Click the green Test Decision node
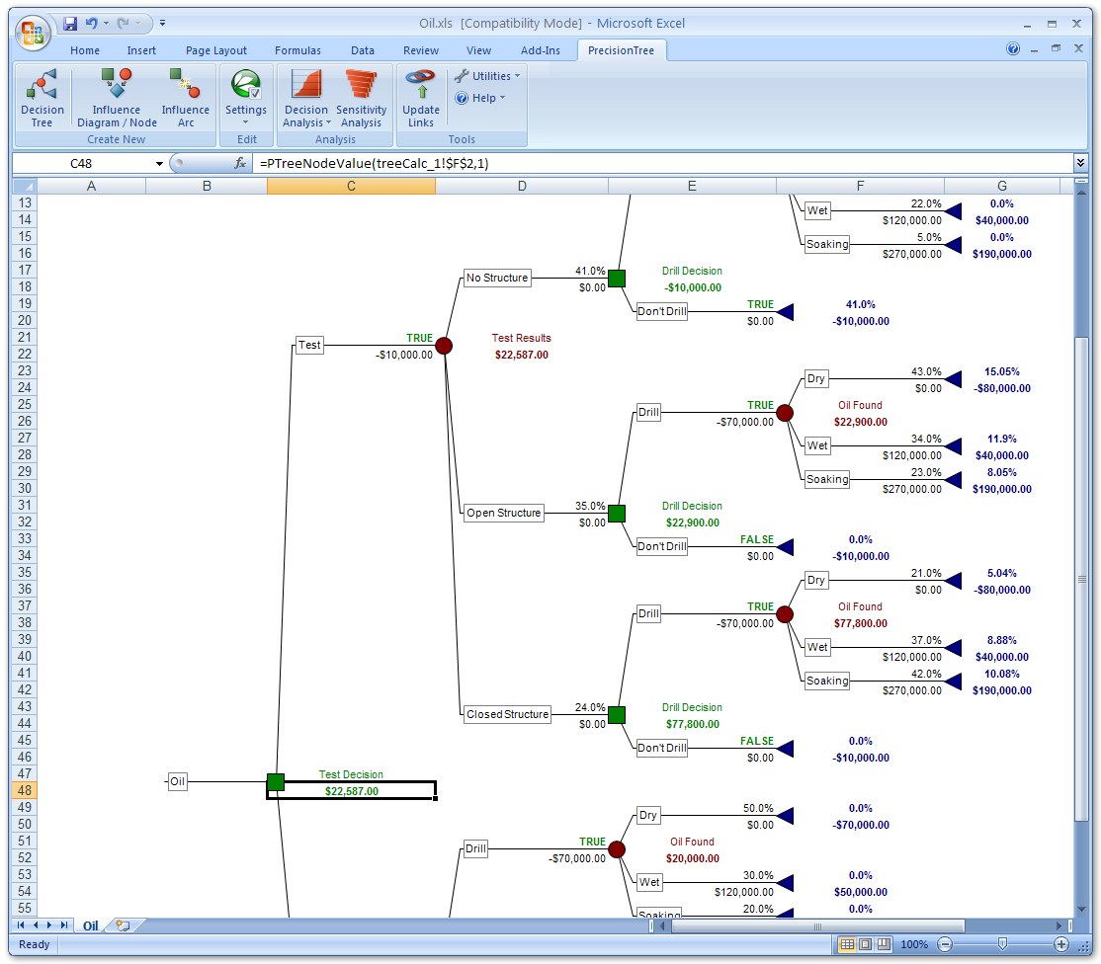Screen dimensions: 1101x964 [x=275, y=781]
